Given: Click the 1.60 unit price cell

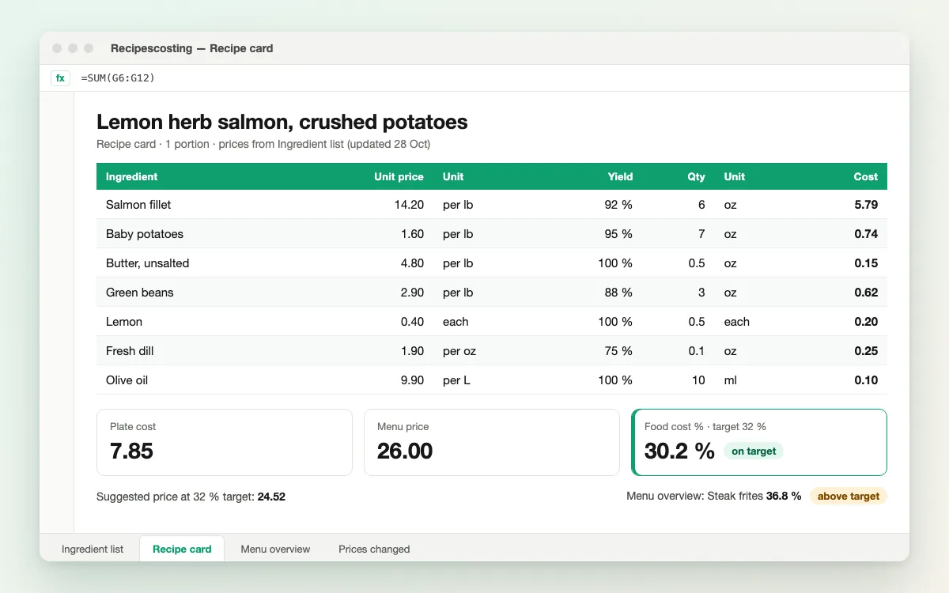Looking at the screenshot, I should click(x=412, y=234).
